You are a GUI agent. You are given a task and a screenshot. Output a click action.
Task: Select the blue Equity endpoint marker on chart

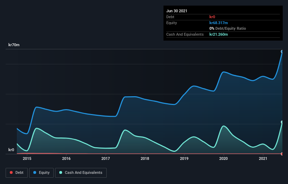pyautogui.click(x=282, y=51)
